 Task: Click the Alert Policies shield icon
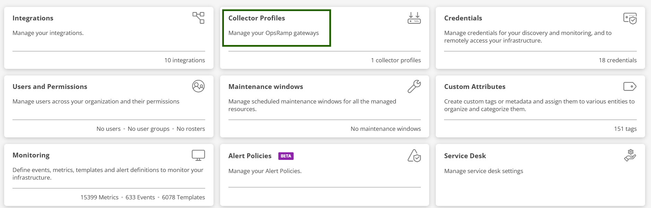[x=414, y=156]
